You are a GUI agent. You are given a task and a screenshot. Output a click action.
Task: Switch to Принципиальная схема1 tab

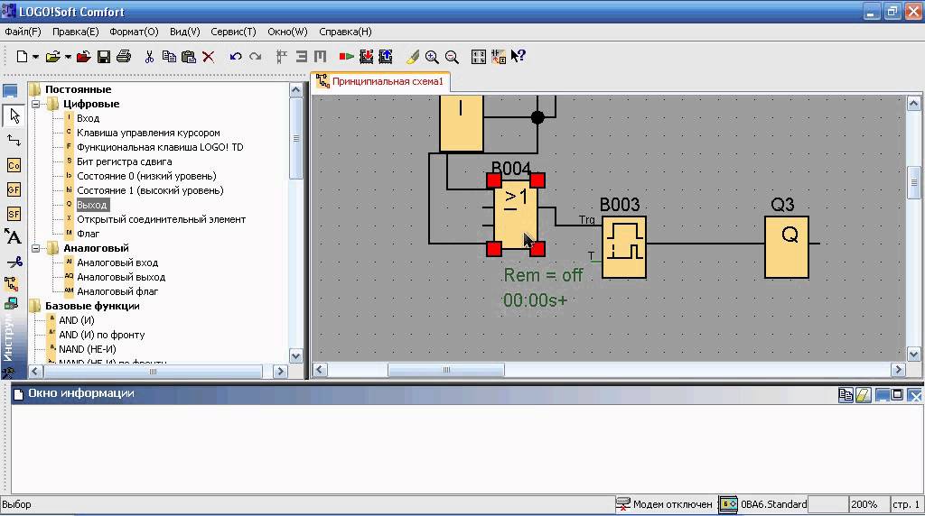[380, 81]
